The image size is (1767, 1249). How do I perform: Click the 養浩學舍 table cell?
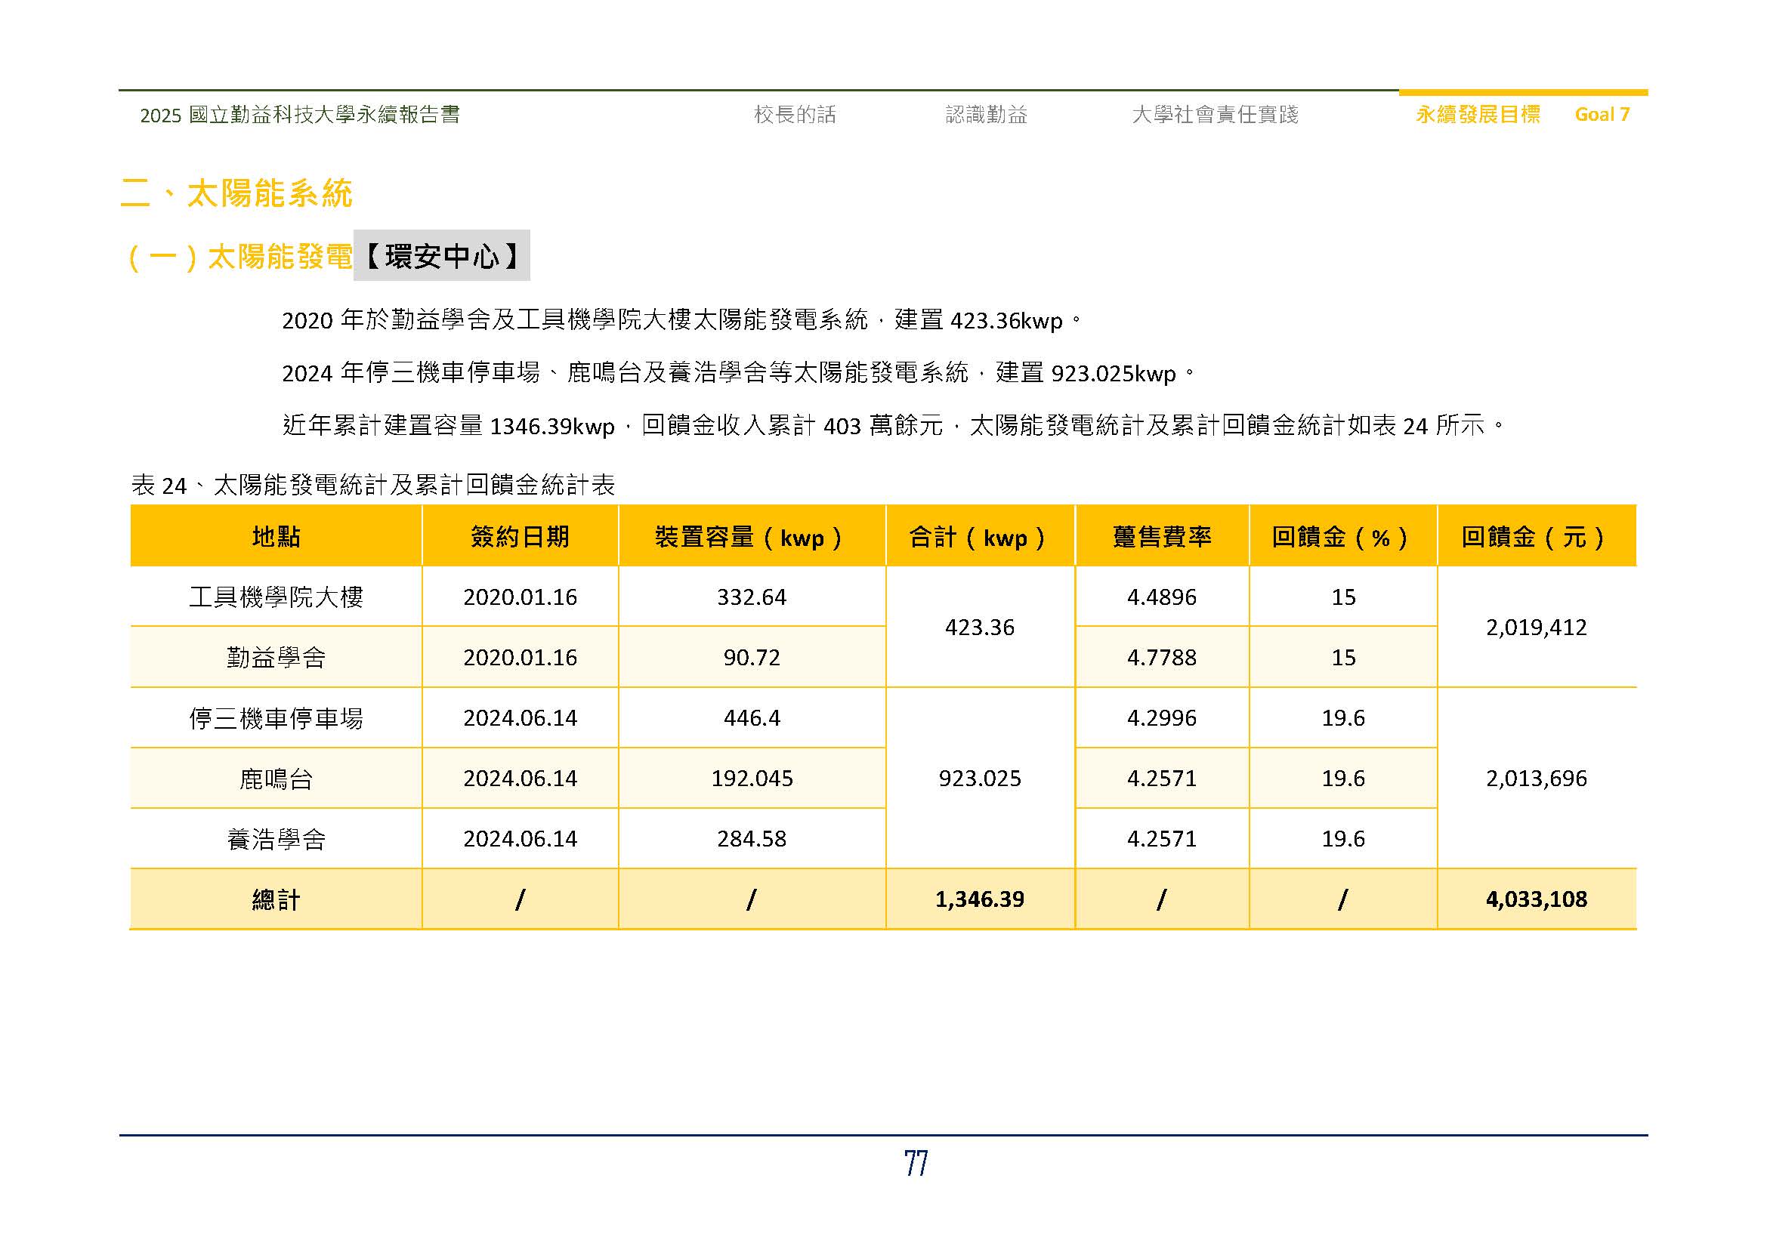click(x=276, y=839)
